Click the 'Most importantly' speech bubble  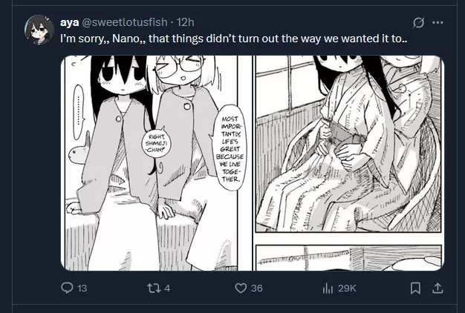click(230, 148)
